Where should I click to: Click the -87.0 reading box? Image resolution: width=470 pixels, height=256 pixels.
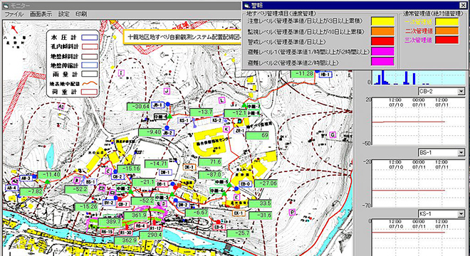[210, 175]
